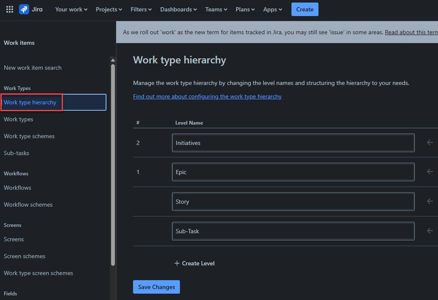Edit the Epic level name field

pyautogui.click(x=293, y=172)
